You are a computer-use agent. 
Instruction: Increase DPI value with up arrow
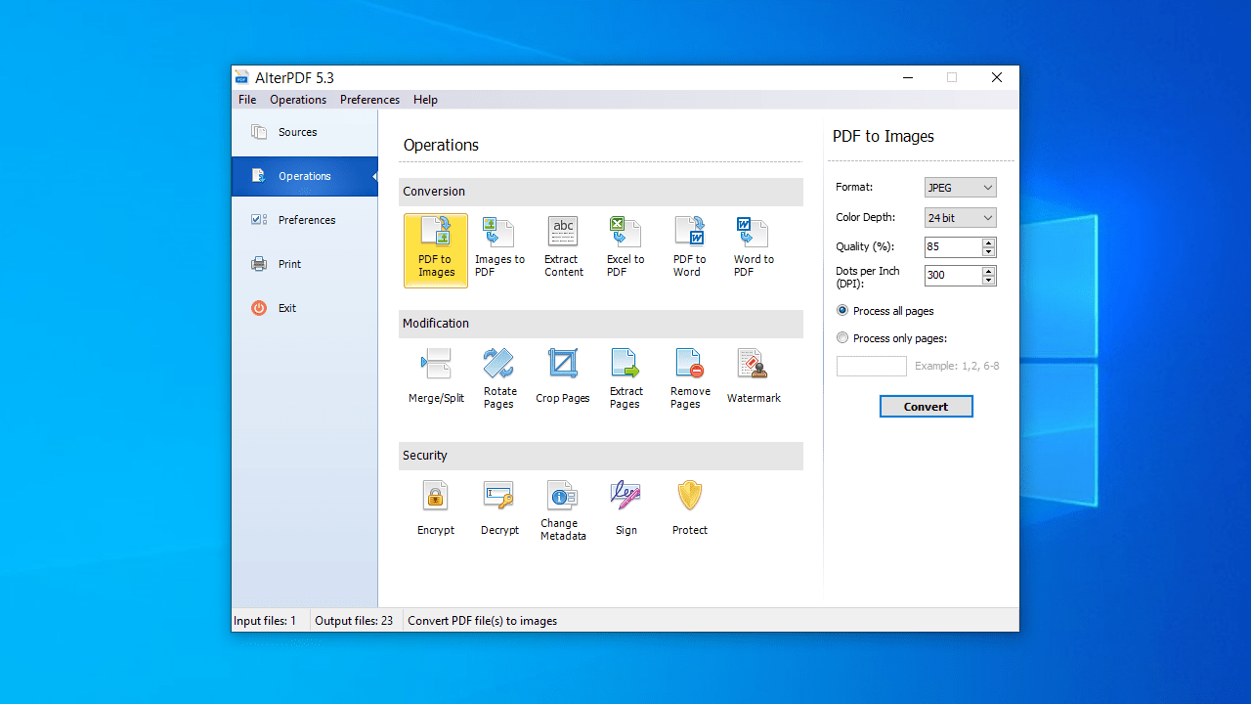coord(989,270)
